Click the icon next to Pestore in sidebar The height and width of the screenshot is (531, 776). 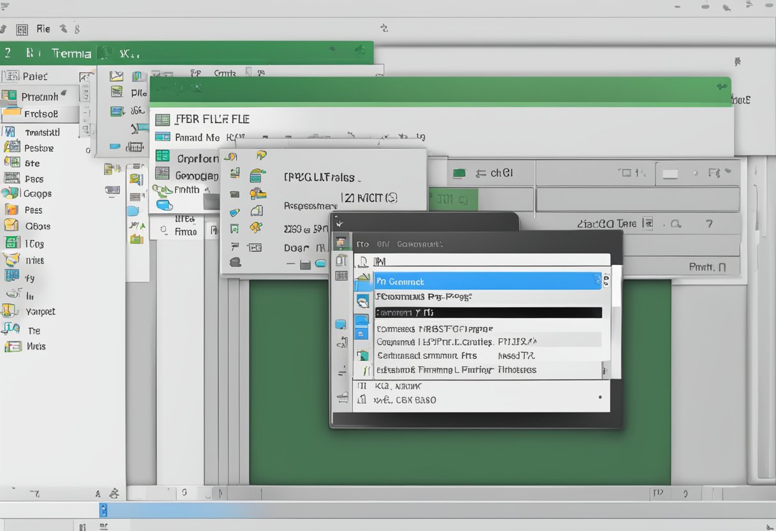click(x=11, y=147)
